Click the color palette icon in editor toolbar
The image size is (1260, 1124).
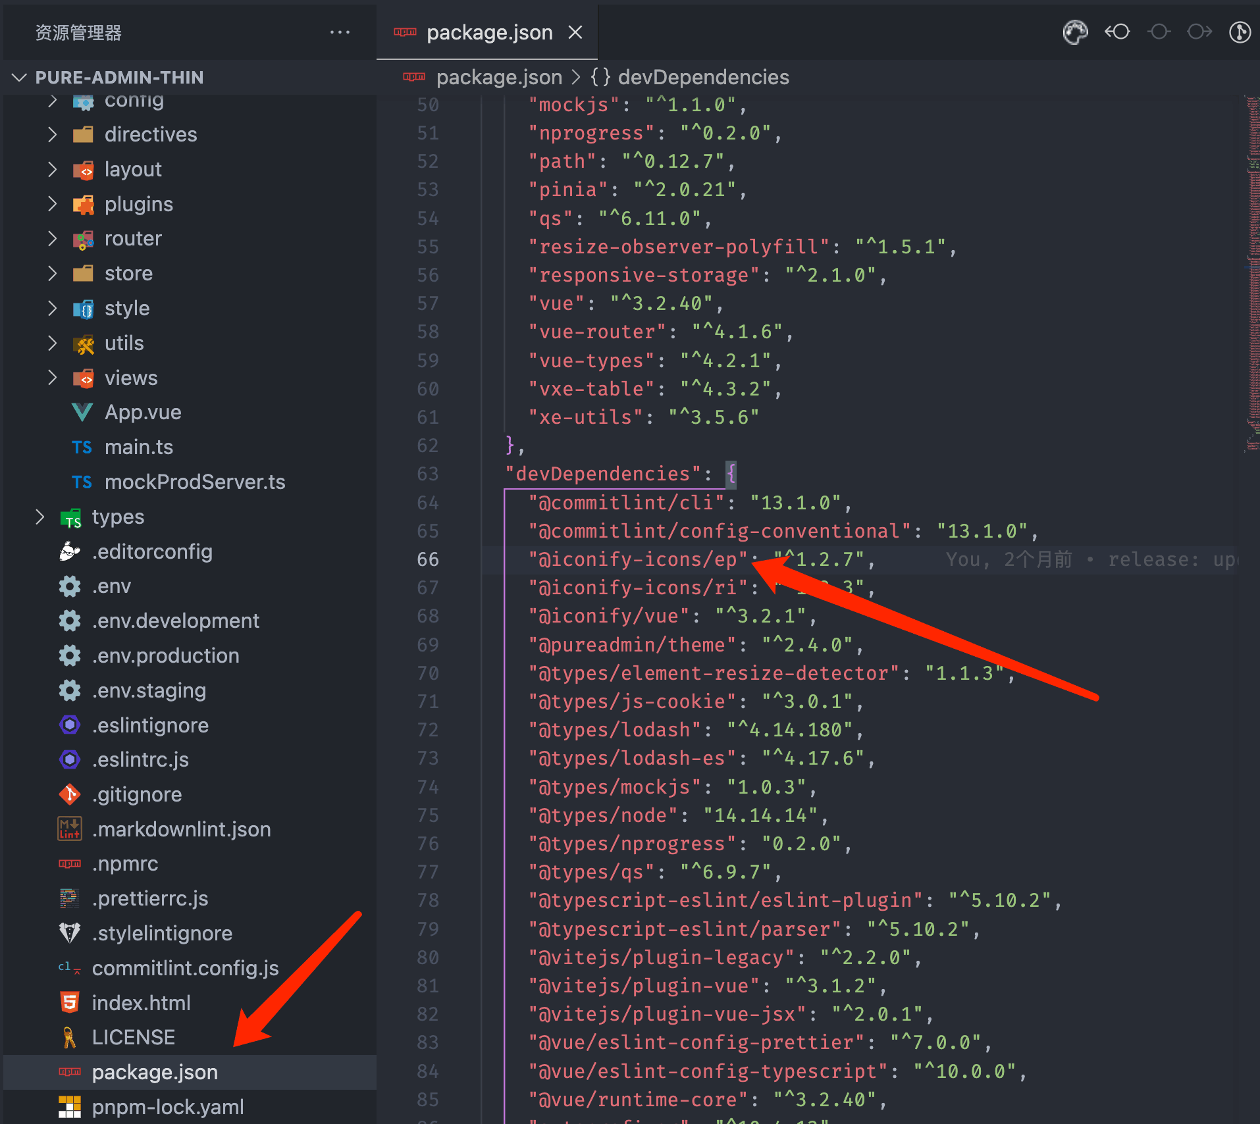(x=1075, y=32)
